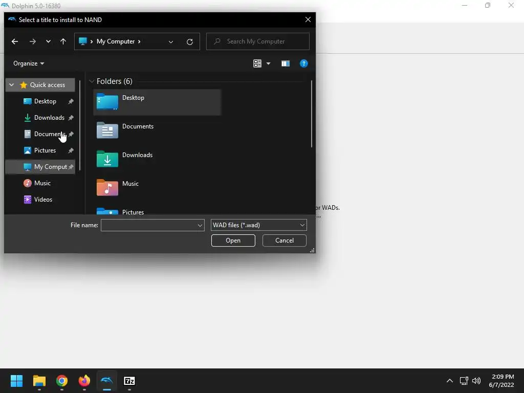Click the Search My Computer field
Screen dimensions: 524x393
tap(258, 41)
